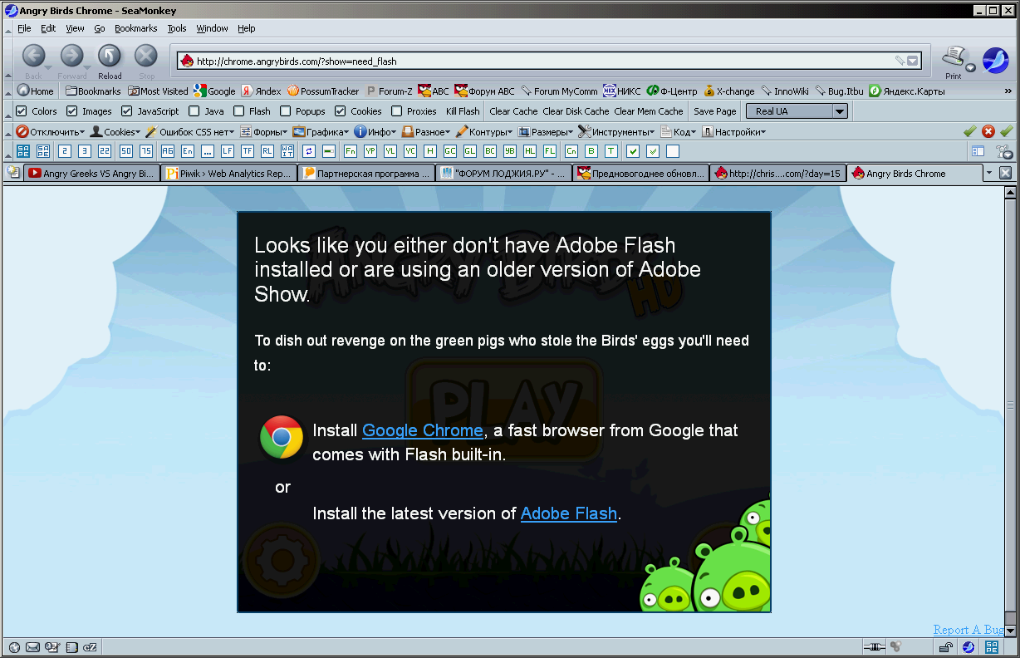Click the SeaMonkey throbber logo
The image size is (1020, 658).
coord(995,60)
